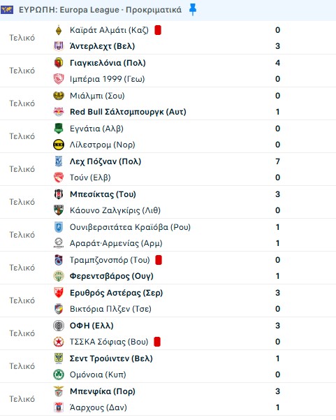Select the Ερυθρός Αστέρας red crest
Image resolution: width=336 pixels, height=420 pixels.
(x=59, y=293)
